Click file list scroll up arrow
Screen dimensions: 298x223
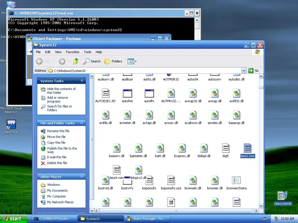261,76
